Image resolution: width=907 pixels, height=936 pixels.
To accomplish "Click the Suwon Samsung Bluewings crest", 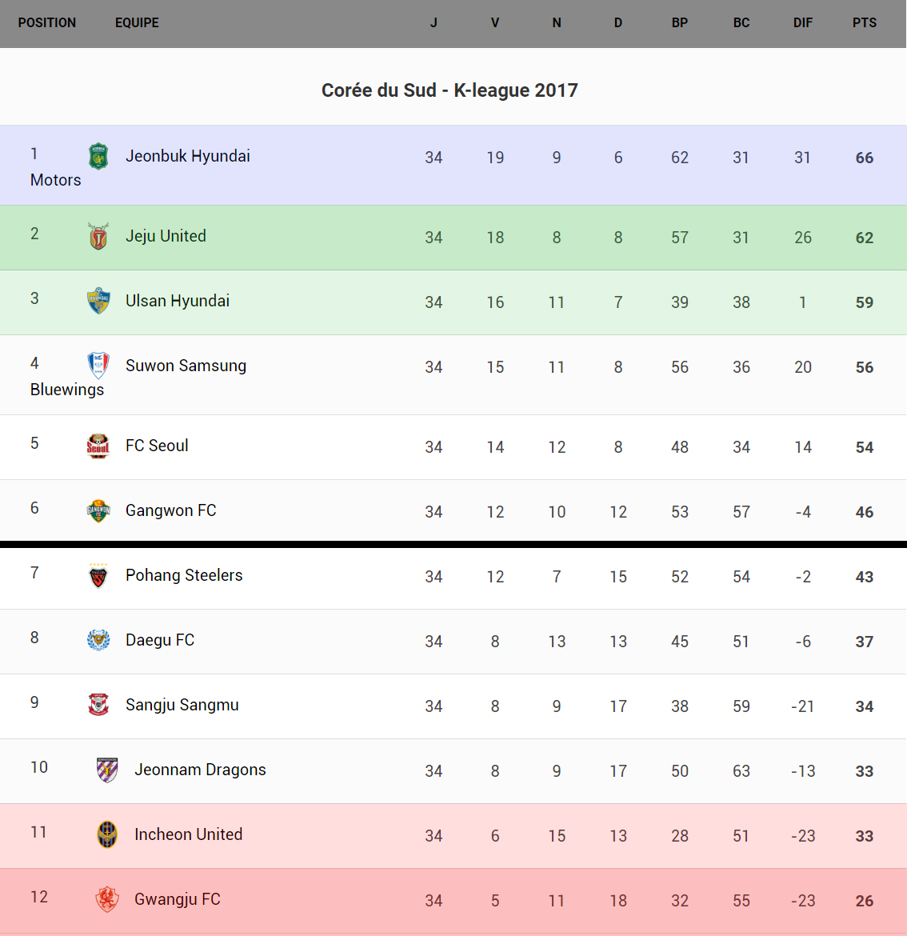I will coord(98,366).
